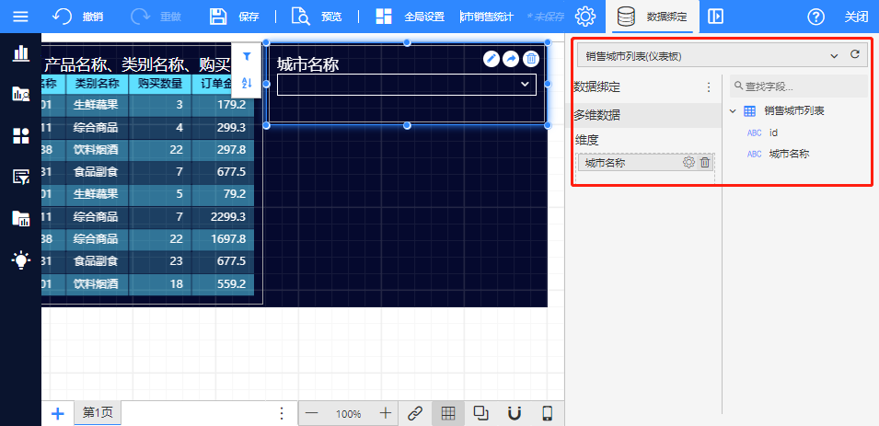Image resolution: width=879 pixels, height=426 pixels.
Task: Switch to the 数据绑定 tab
Action: tap(653, 17)
